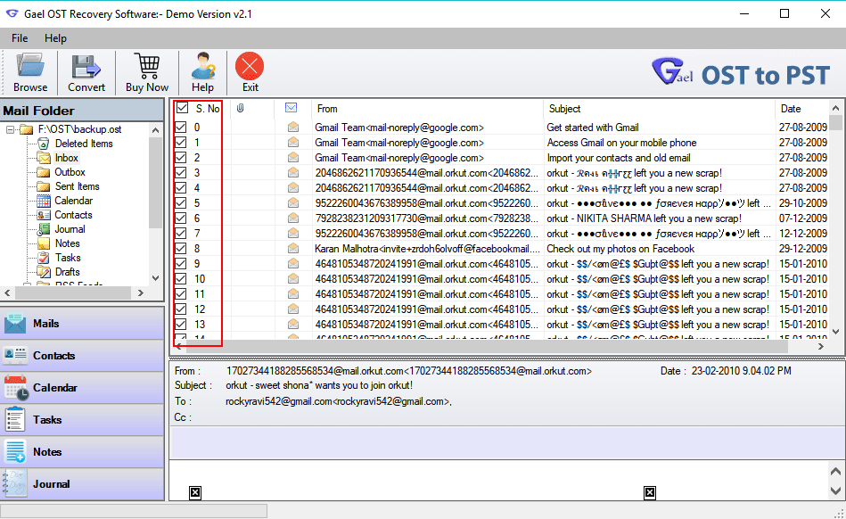Screen dimensions: 846x519
Task: Open the Tasks panel button
Action: click(82, 420)
